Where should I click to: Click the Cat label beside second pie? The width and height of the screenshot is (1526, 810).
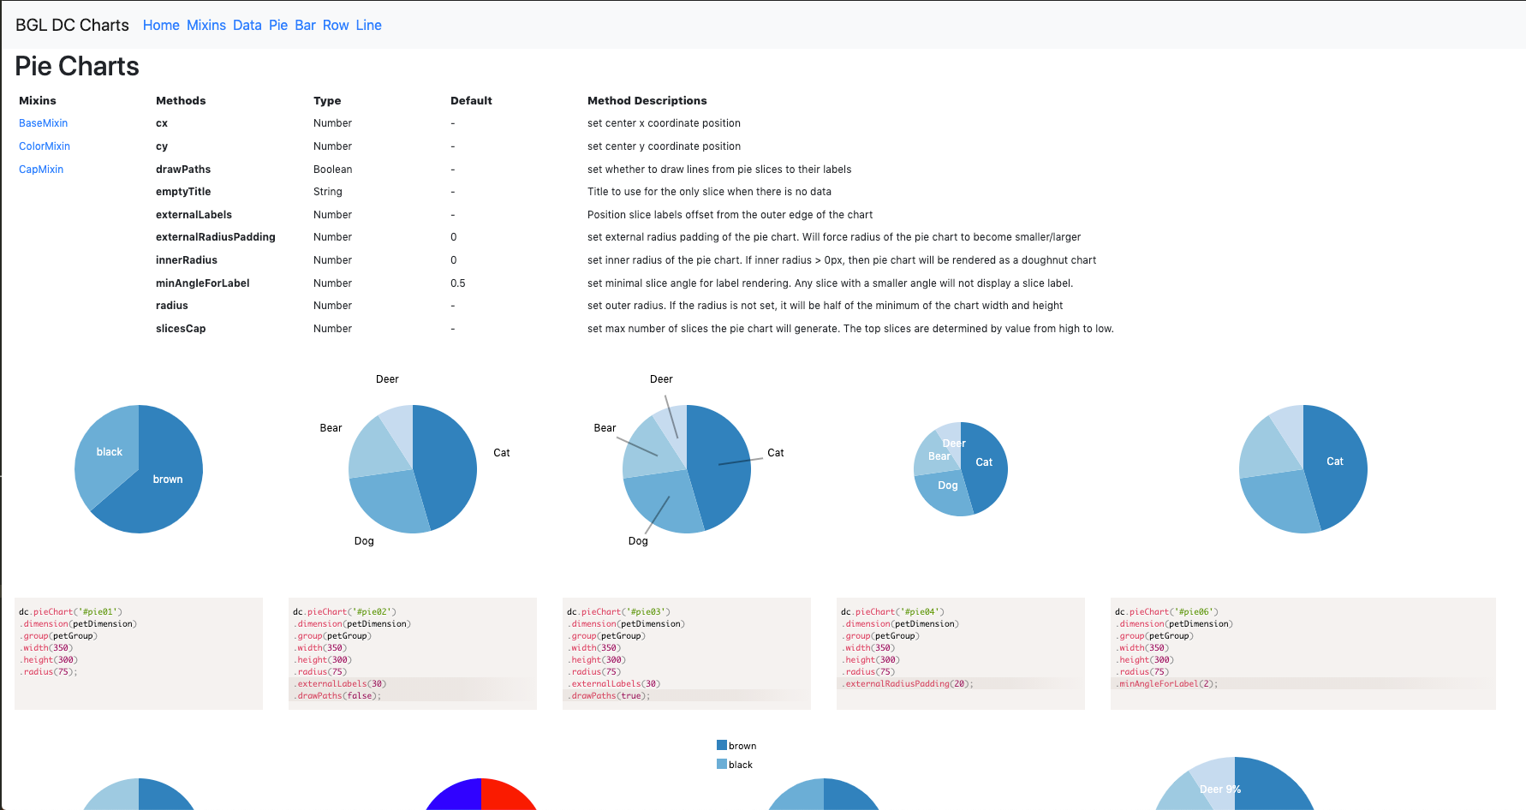pyautogui.click(x=502, y=453)
